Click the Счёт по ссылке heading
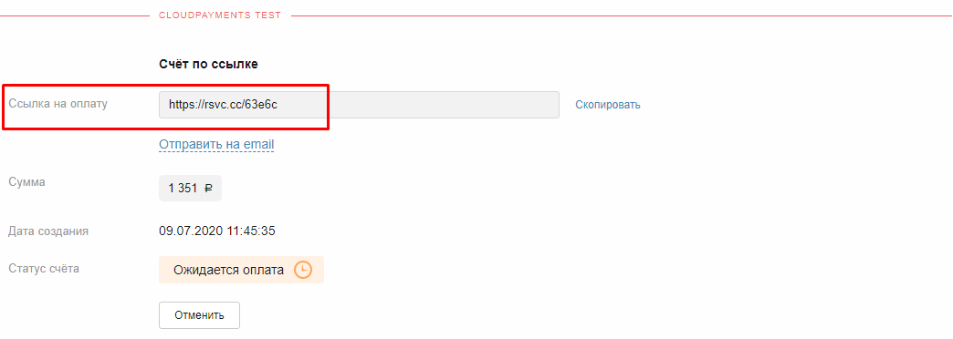The image size is (953, 339). pyautogui.click(x=208, y=65)
